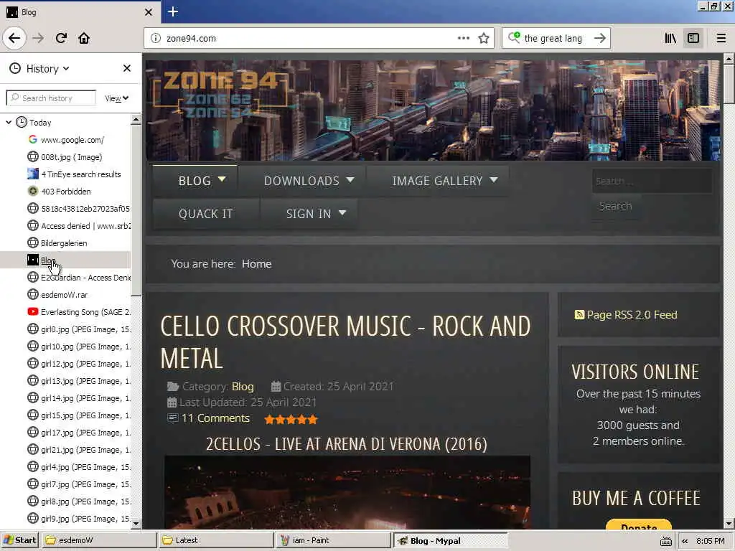The height and width of the screenshot is (551, 735).
Task: Open Bildergalerien history entry
Action: [57, 242]
